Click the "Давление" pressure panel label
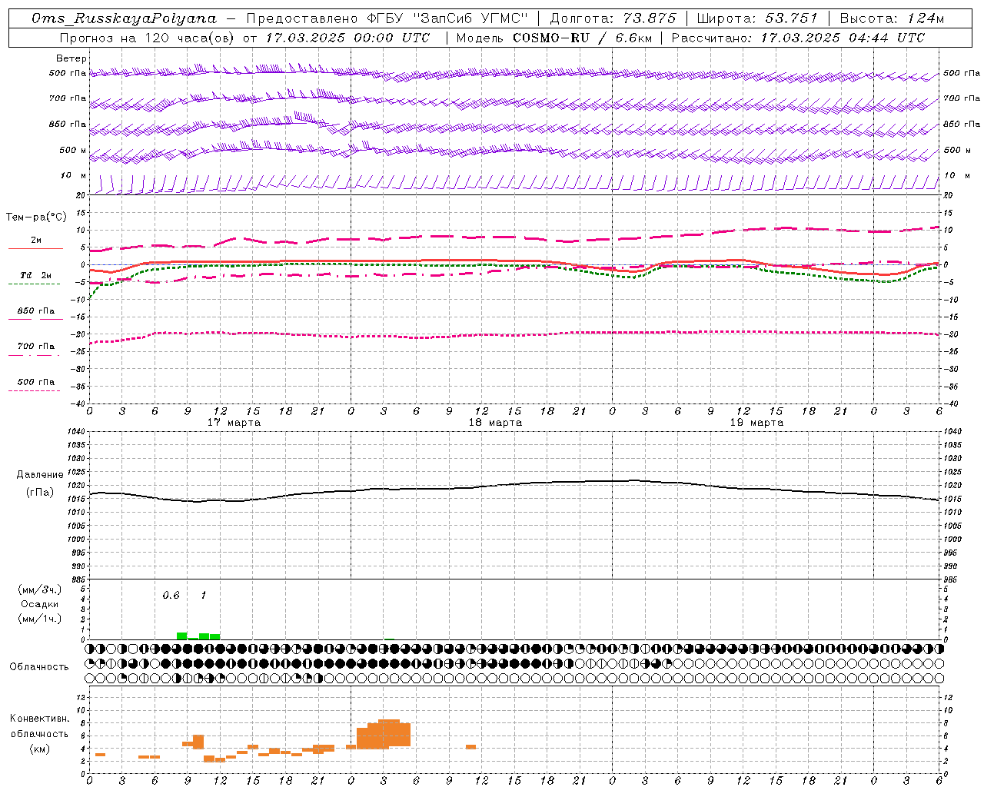Image resolution: width=984 pixels, height=787 pixels. click(40, 475)
